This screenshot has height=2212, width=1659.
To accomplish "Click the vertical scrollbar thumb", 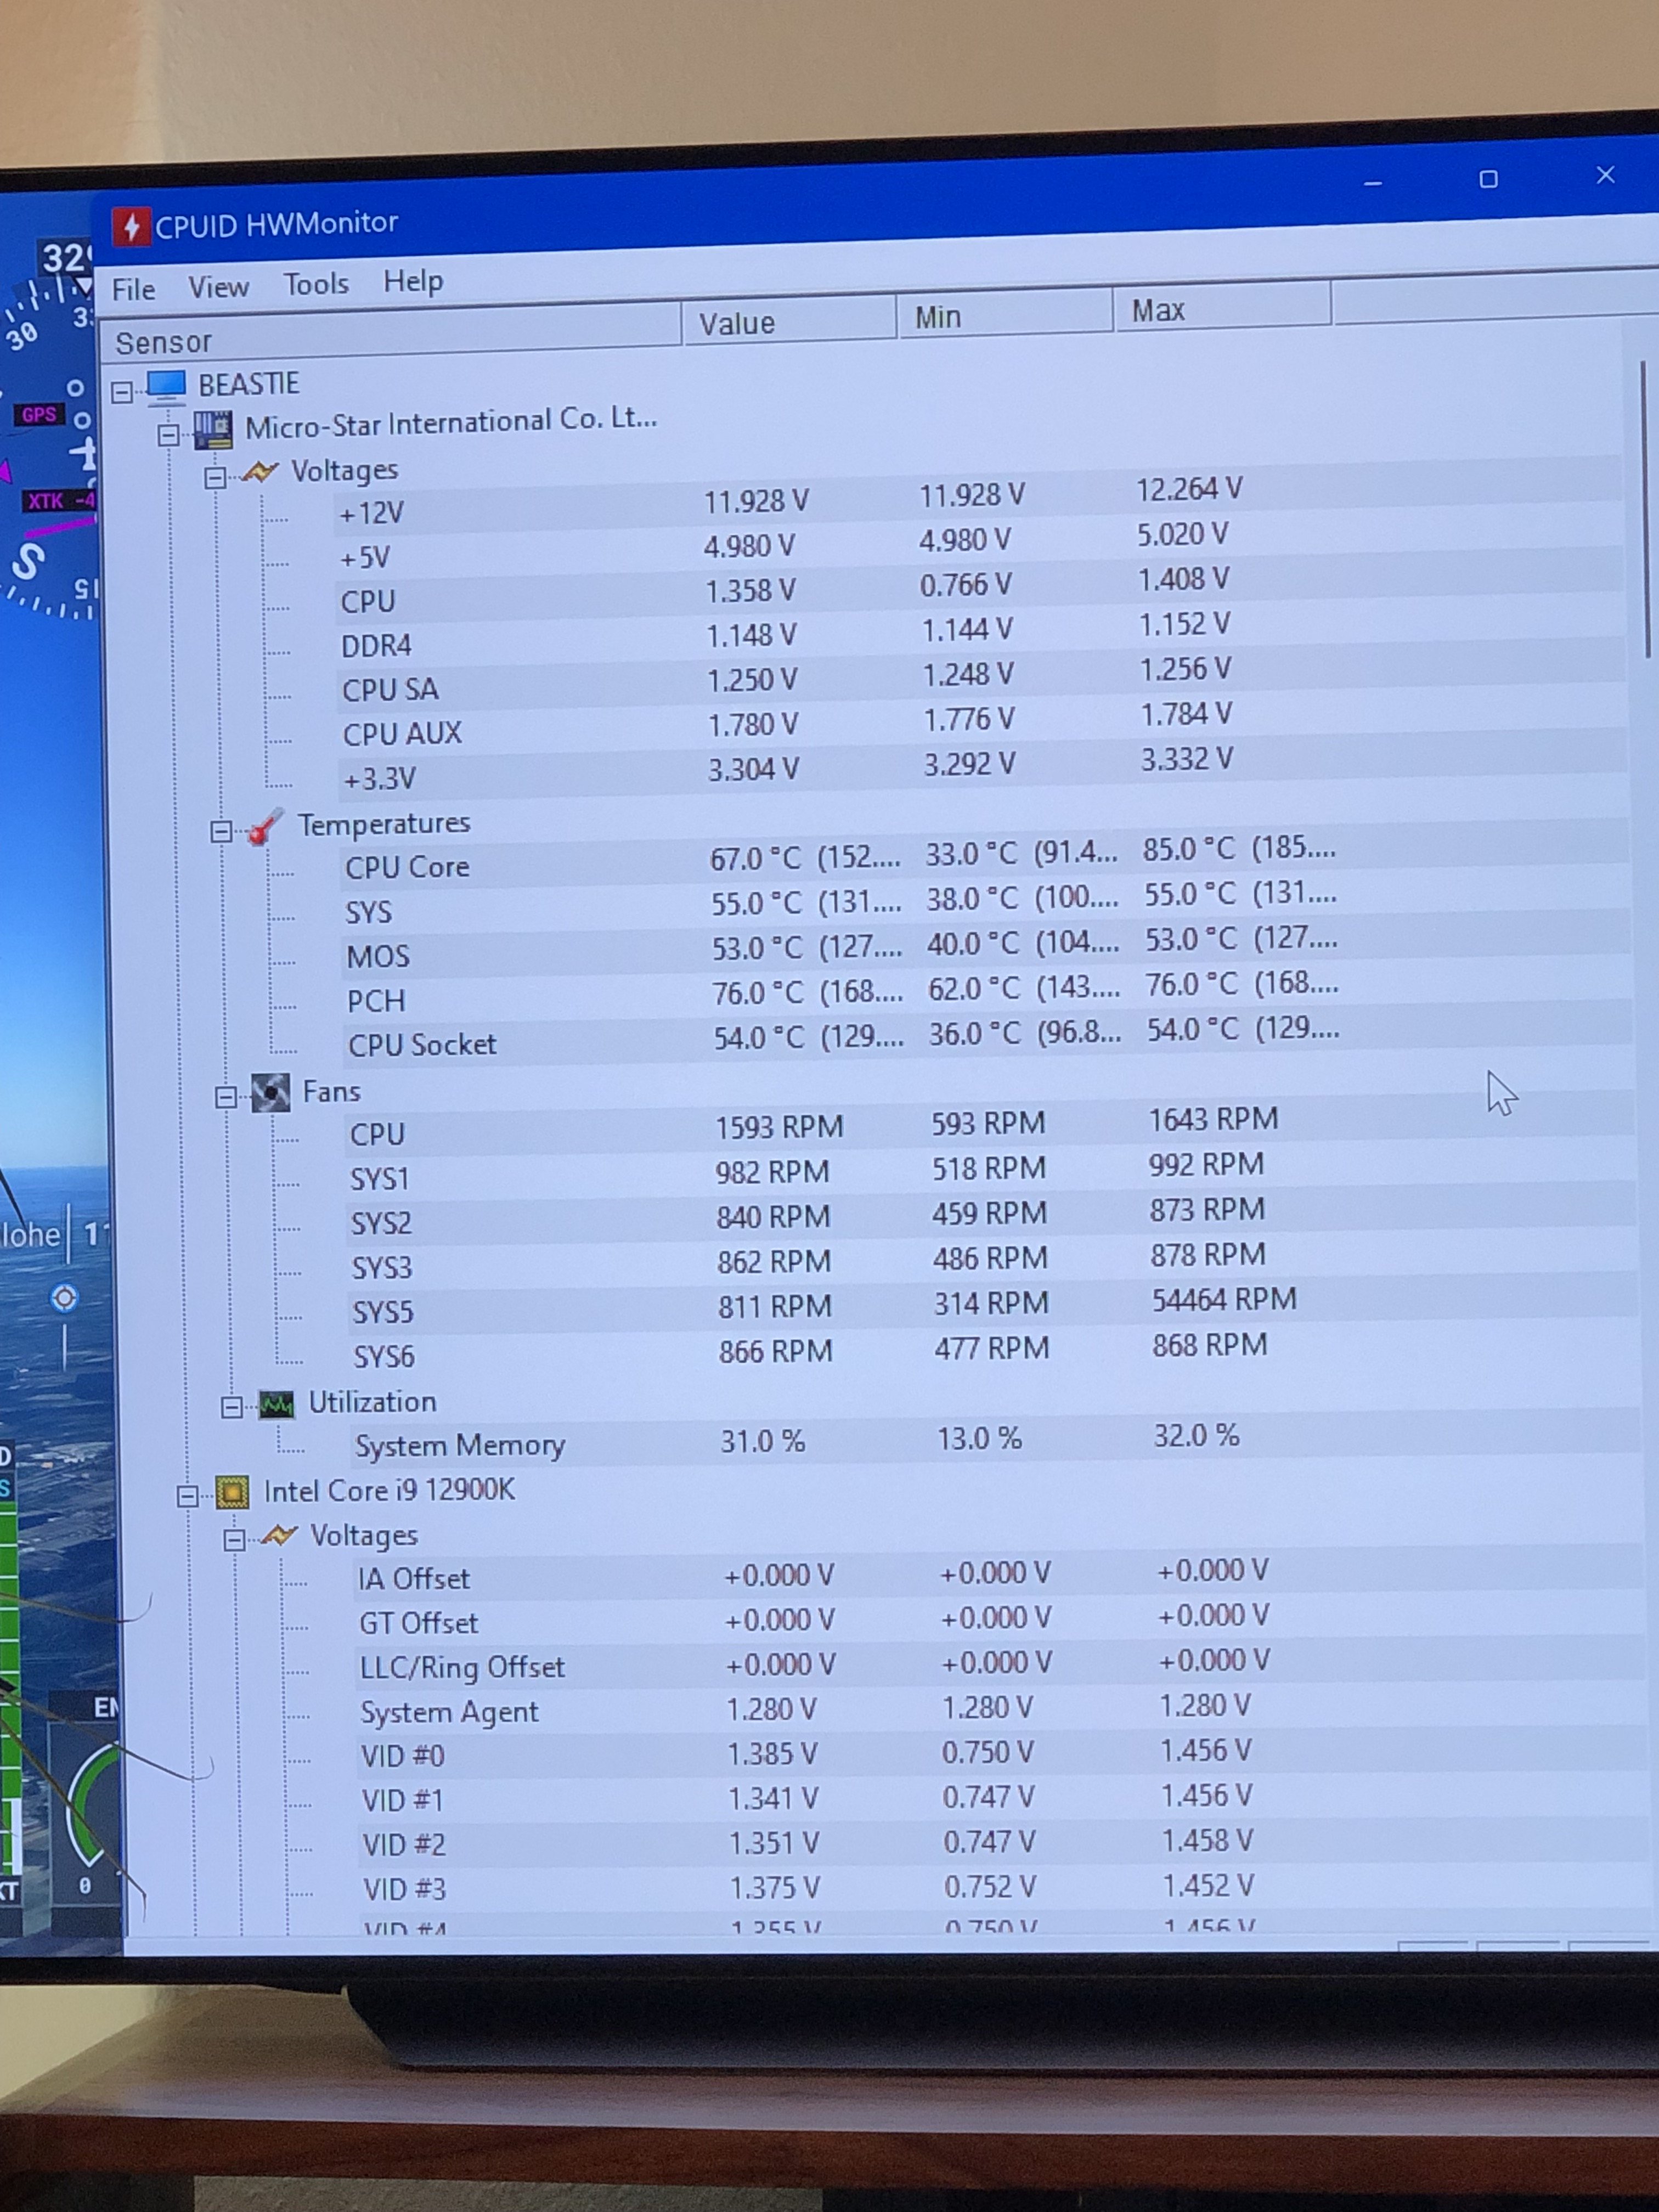I will point(1645,510).
